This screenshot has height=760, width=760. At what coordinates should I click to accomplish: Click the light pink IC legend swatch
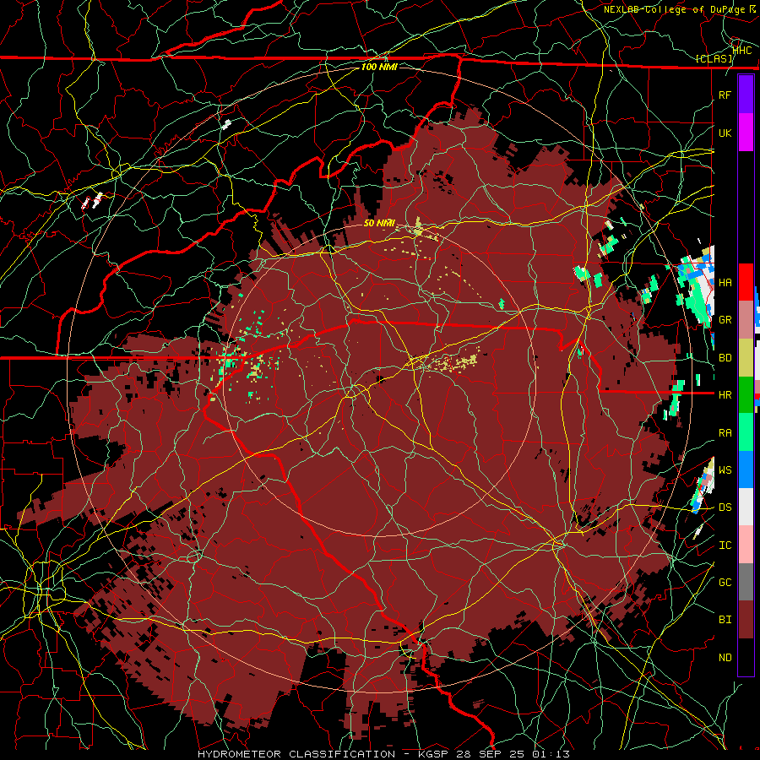point(746,545)
